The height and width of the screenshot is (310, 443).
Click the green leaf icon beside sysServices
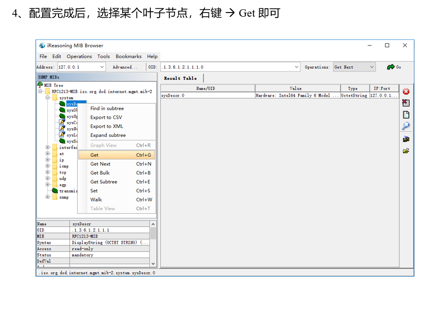click(x=62, y=141)
